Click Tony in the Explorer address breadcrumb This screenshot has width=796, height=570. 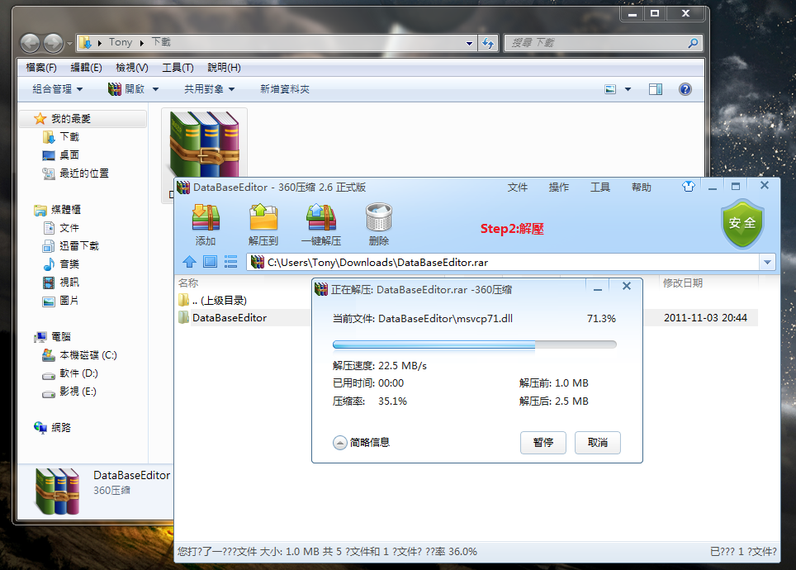[121, 43]
